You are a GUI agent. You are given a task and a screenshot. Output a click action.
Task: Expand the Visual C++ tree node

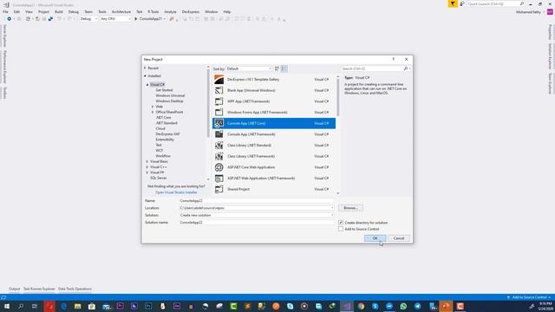point(147,167)
